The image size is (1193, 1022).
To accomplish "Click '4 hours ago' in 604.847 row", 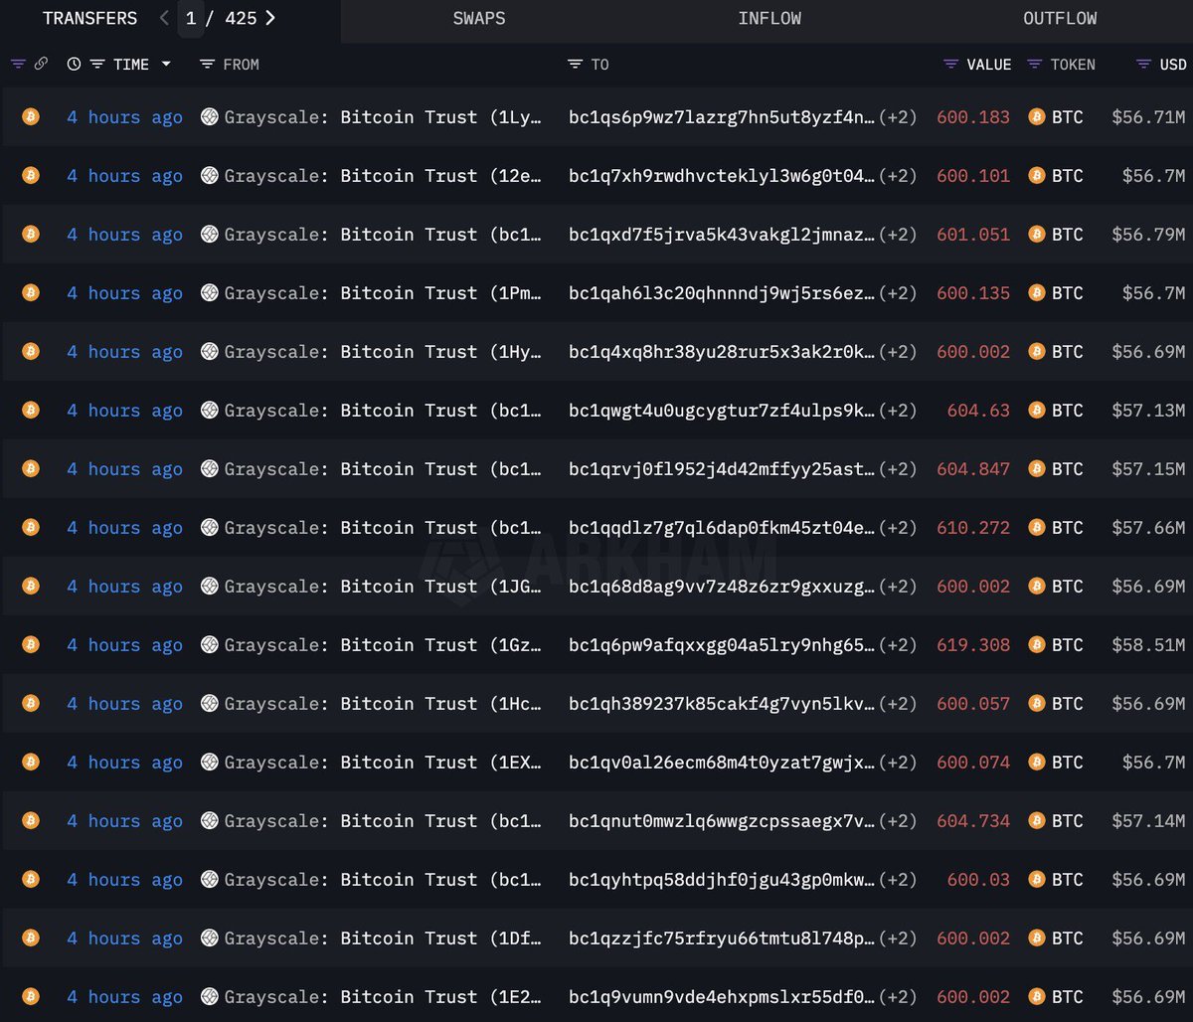I will pyautogui.click(x=125, y=469).
